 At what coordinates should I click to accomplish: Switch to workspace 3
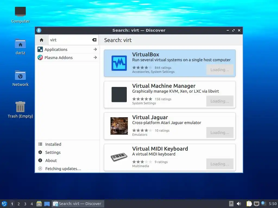25,204
